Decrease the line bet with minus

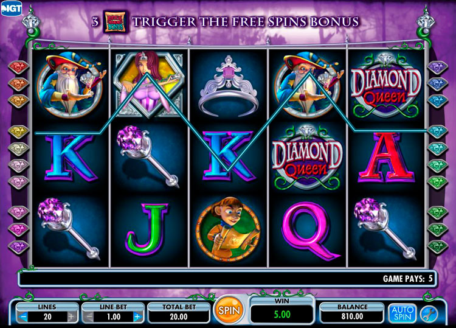pos(89,316)
